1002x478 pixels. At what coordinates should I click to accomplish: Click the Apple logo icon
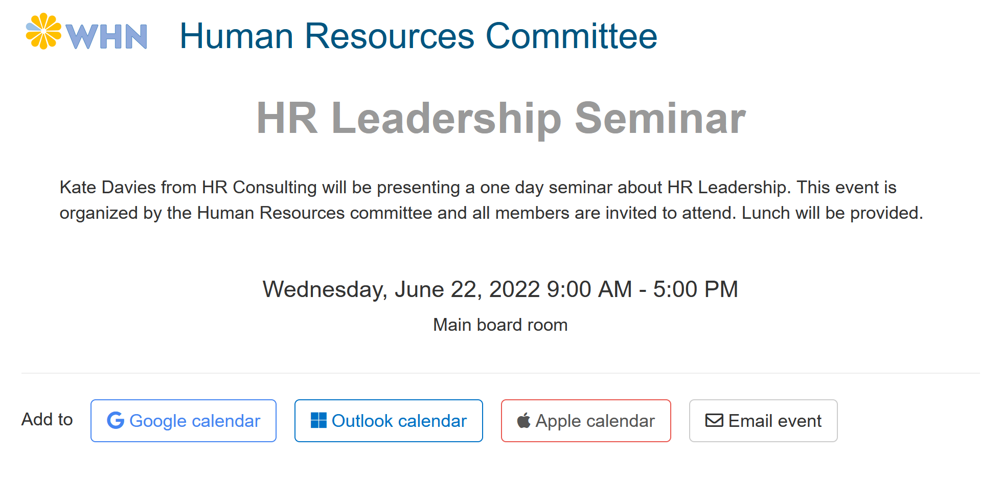pos(523,421)
